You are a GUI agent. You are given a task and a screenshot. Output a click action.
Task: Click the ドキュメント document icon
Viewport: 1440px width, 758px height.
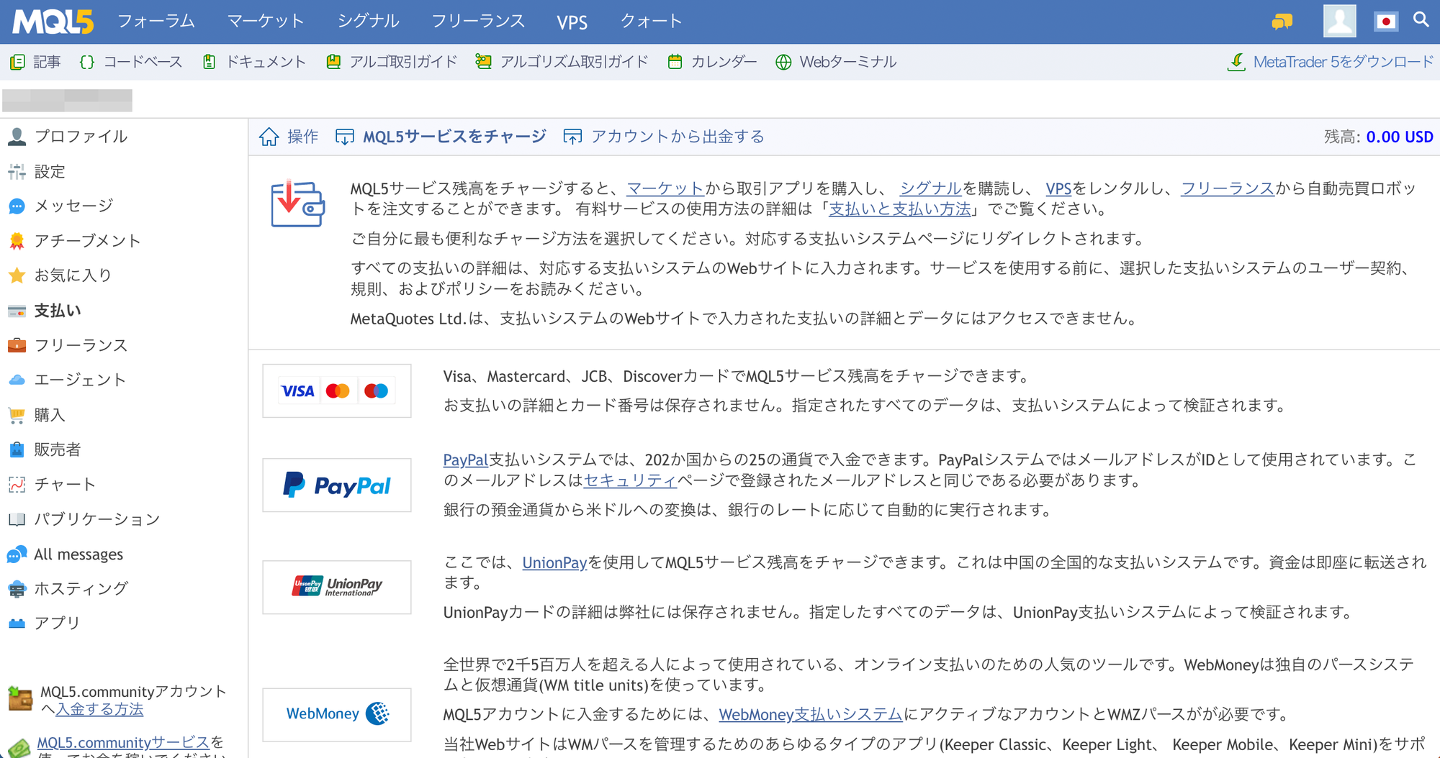click(209, 62)
